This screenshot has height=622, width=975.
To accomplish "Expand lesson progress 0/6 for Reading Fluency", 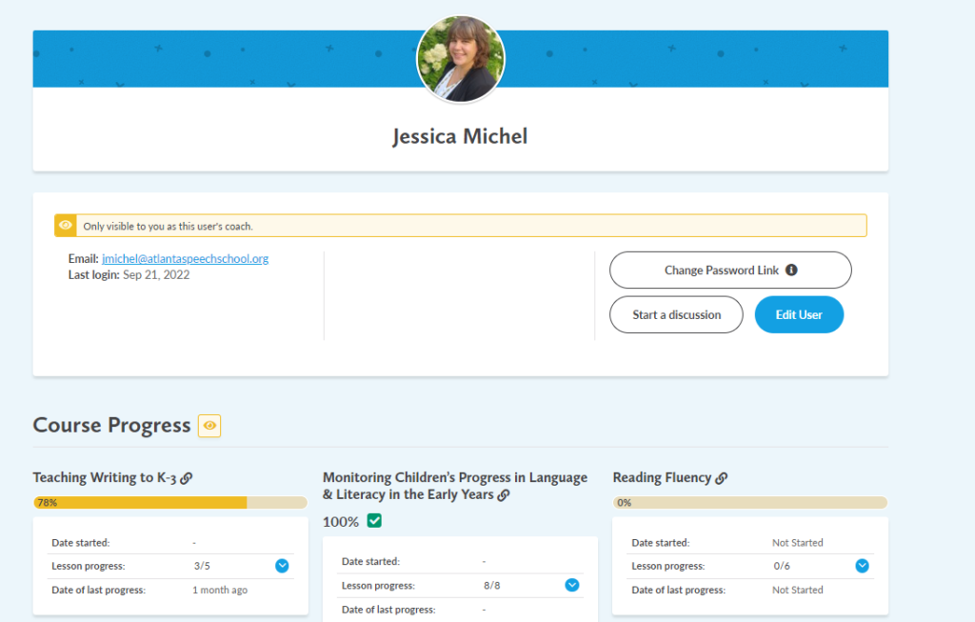I will tap(862, 566).
